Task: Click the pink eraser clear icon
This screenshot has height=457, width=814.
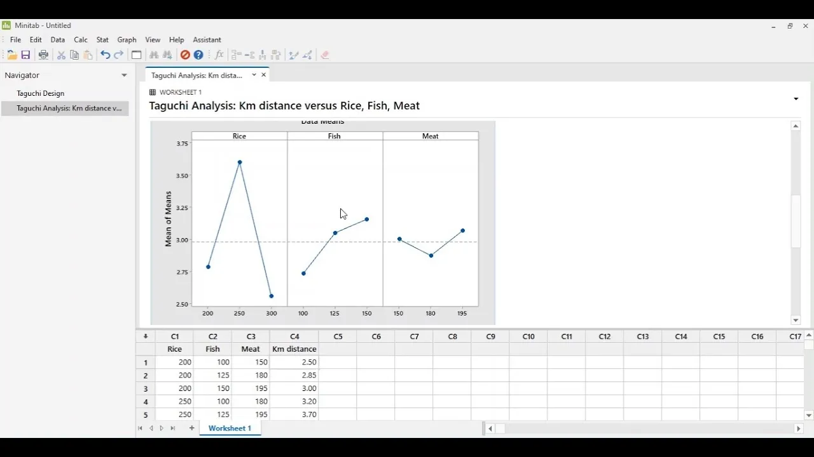Action: click(x=325, y=55)
